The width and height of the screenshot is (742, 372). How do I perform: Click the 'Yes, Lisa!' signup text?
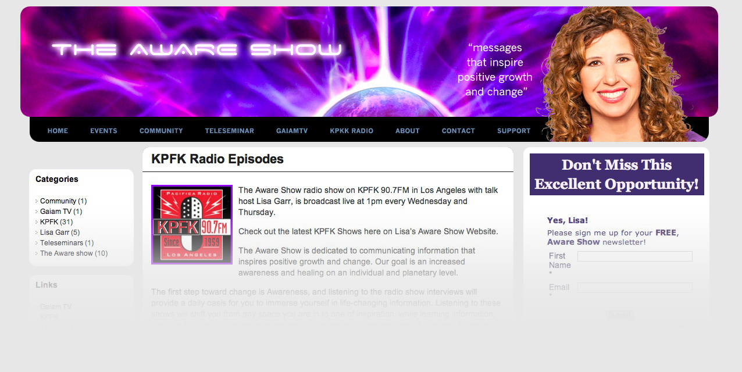coord(568,220)
